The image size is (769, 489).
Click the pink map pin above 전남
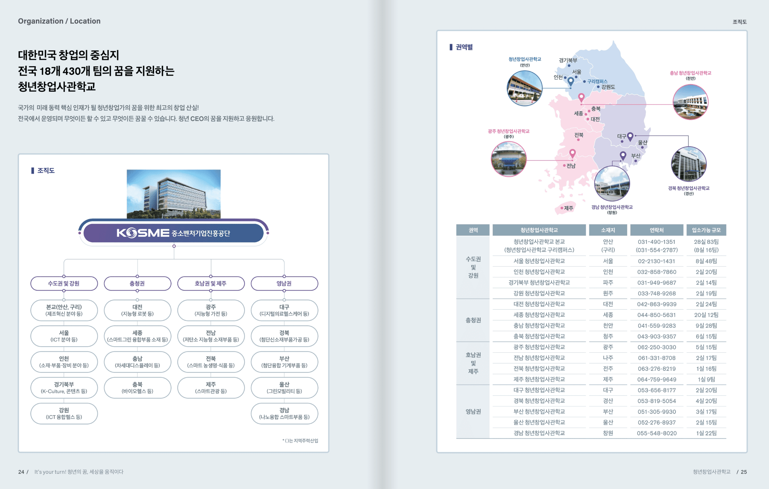click(x=573, y=153)
